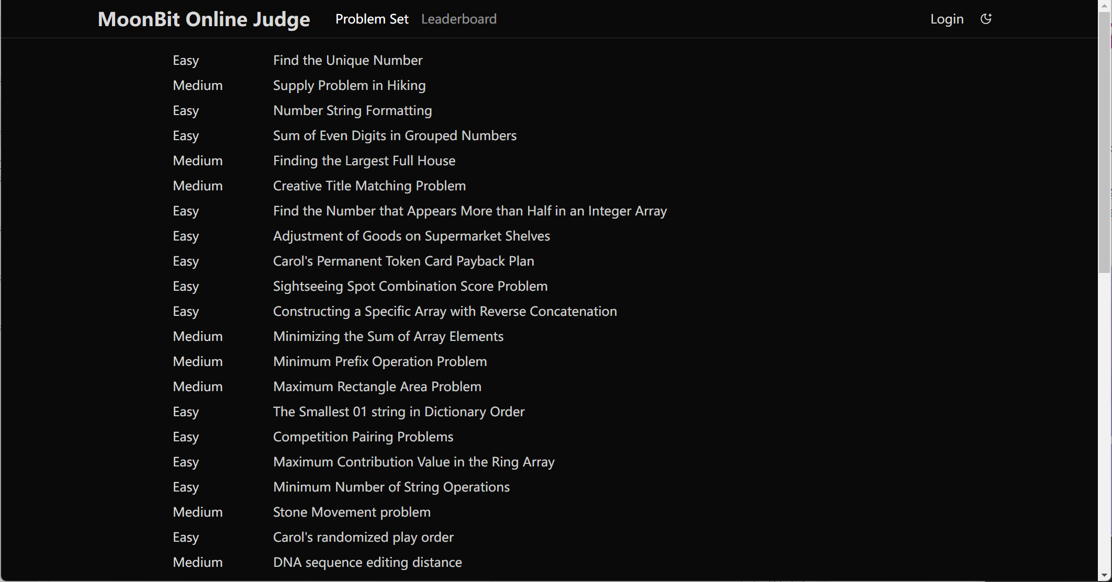
Task: Switch to the Leaderboard tab
Action: point(458,19)
